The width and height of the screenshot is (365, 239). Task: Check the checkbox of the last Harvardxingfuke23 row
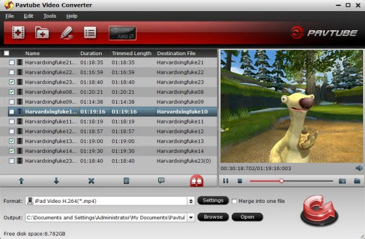coord(11,161)
